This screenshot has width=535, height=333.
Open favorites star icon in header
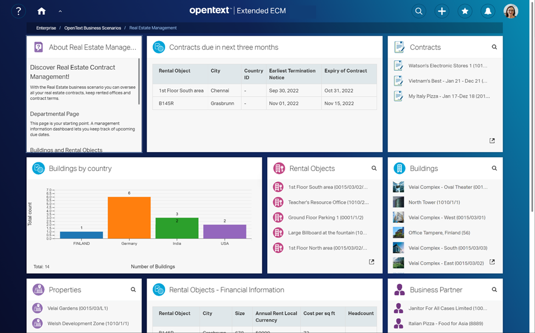(x=465, y=12)
